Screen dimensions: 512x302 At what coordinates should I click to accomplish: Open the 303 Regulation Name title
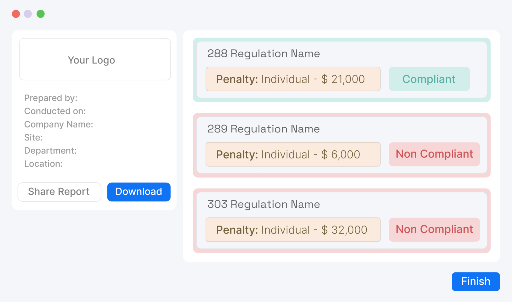click(x=263, y=204)
